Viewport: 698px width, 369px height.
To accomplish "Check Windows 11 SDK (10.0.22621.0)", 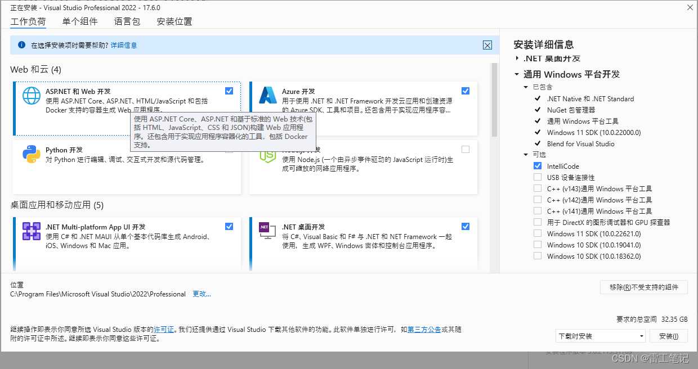I will click(x=538, y=233).
